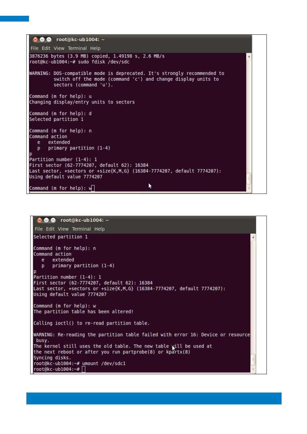Click top terminal title bar text
Image resolution: width=307 pixels, height=434 pixels.
pyautogui.click(x=80, y=40)
